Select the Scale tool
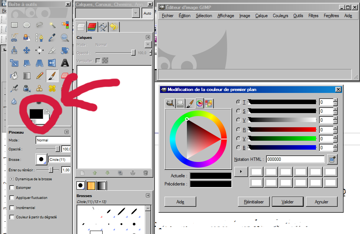360x234 pixels. click(x=14, y=63)
